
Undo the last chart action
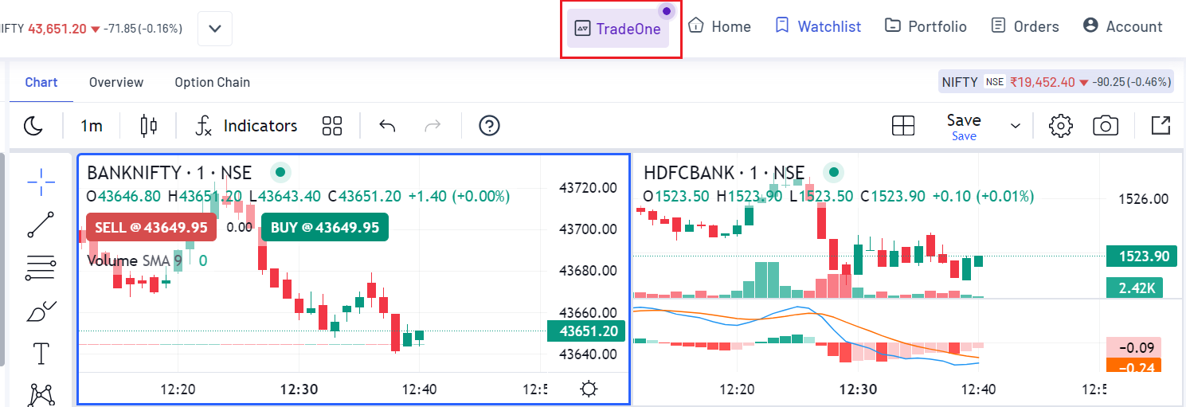[x=388, y=126]
